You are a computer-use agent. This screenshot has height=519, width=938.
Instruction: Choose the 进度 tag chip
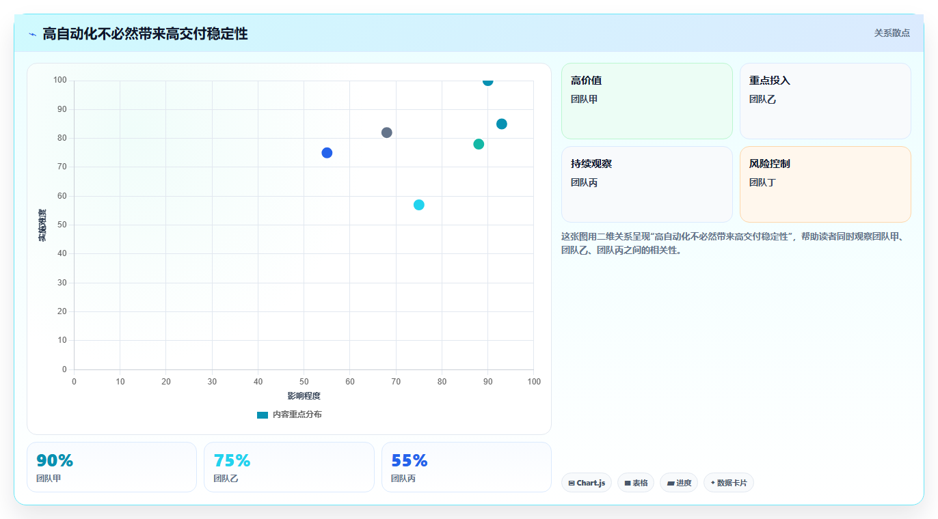tap(679, 483)
